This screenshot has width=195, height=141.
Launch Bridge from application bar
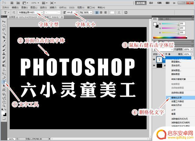pos(12,3)
